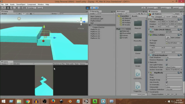Click the scene orientation gizmo
This screenshot has height=104, width=185.
pyautogui.click(x=81, y=22)
